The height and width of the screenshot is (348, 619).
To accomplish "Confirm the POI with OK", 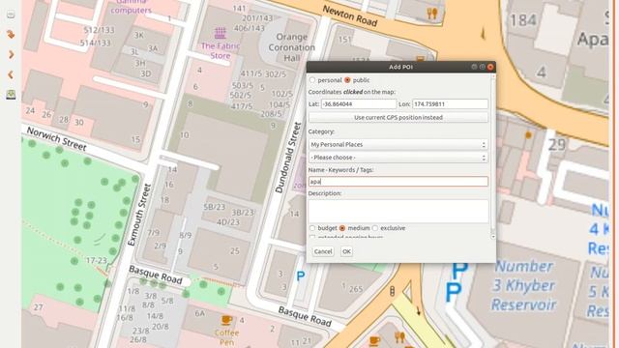I will click(x=346, y=251).
